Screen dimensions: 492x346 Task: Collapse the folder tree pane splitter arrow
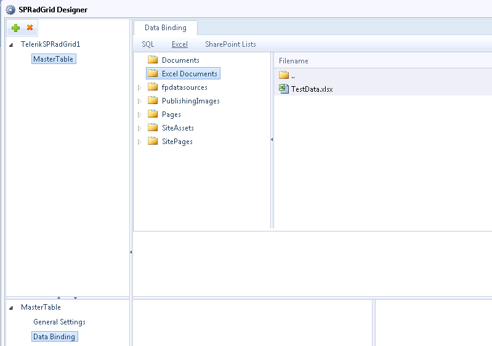pos(272,139)
